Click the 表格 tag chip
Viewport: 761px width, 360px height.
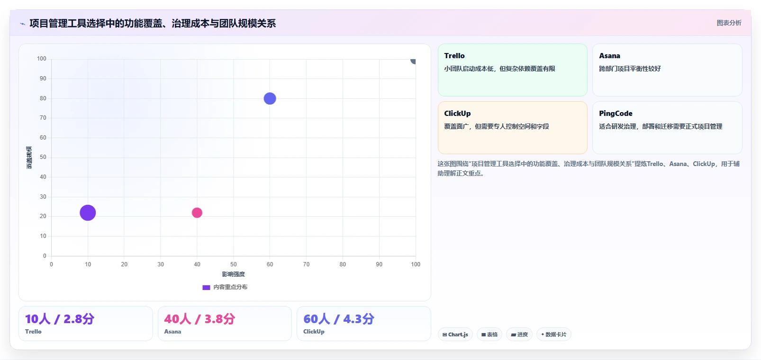pyautogui.click(x=489, y=334)
